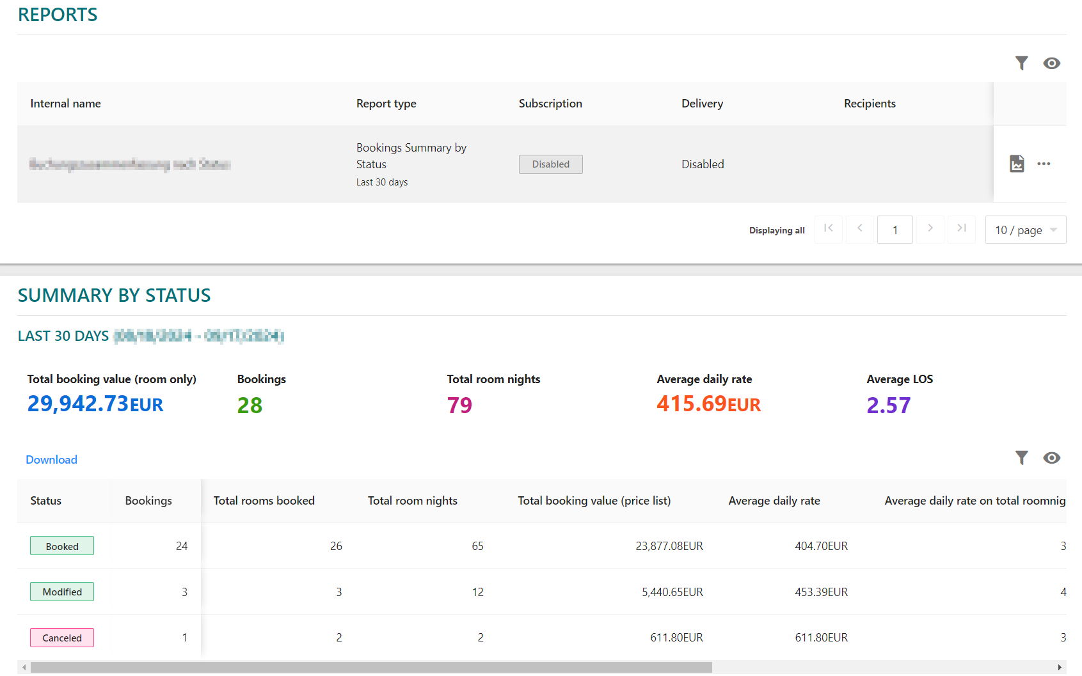
Task: Click the scrollbar right arrow
Action: (1060, 668)
